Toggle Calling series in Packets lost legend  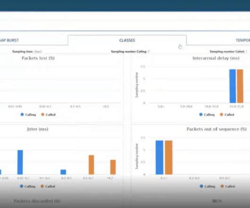[28, 114]
